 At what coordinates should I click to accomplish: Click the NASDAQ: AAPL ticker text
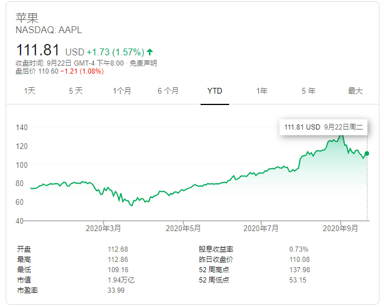click(x=49, y=30)
